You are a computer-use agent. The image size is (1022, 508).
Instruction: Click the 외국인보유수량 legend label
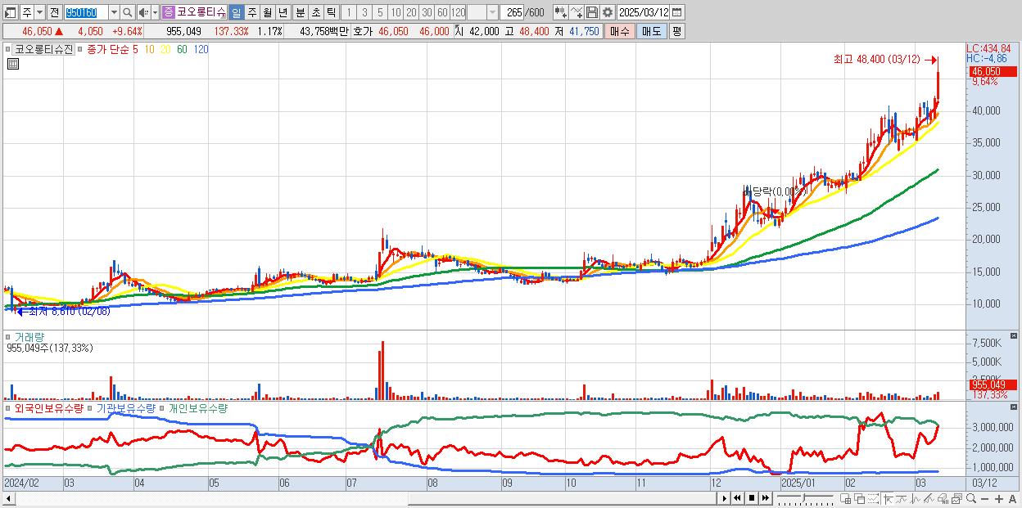point(48,407)
